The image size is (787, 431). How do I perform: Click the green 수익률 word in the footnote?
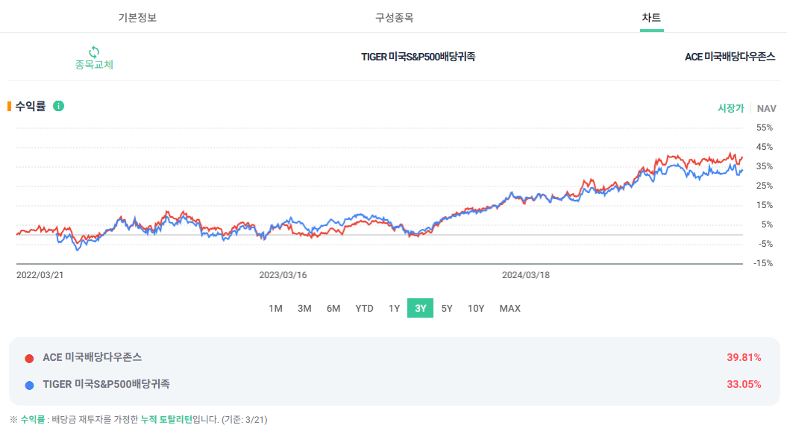pos(33,420)
